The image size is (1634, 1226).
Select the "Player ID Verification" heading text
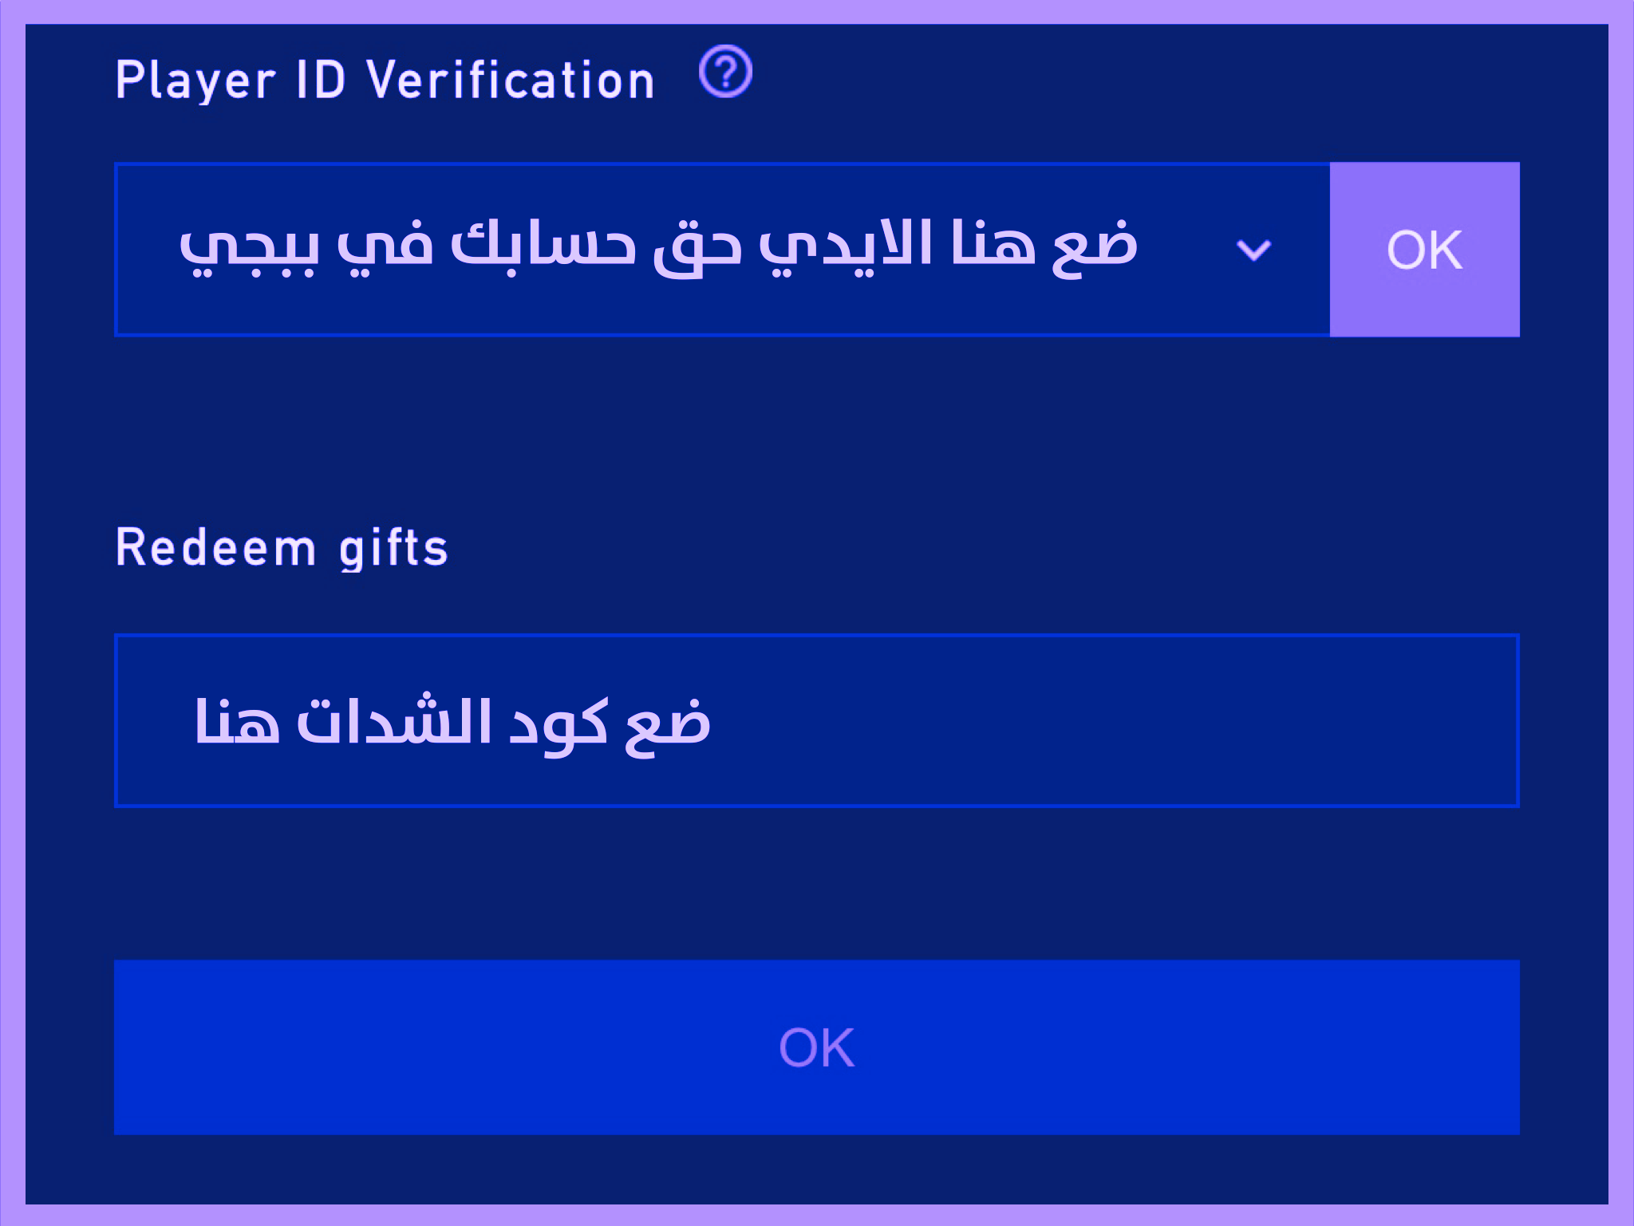(385, 80)
